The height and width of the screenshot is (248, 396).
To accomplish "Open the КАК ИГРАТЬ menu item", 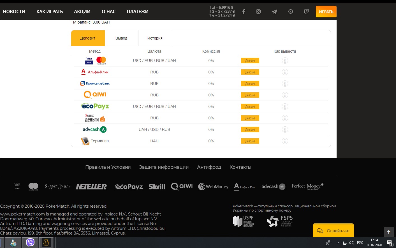I will pos(50,11).
